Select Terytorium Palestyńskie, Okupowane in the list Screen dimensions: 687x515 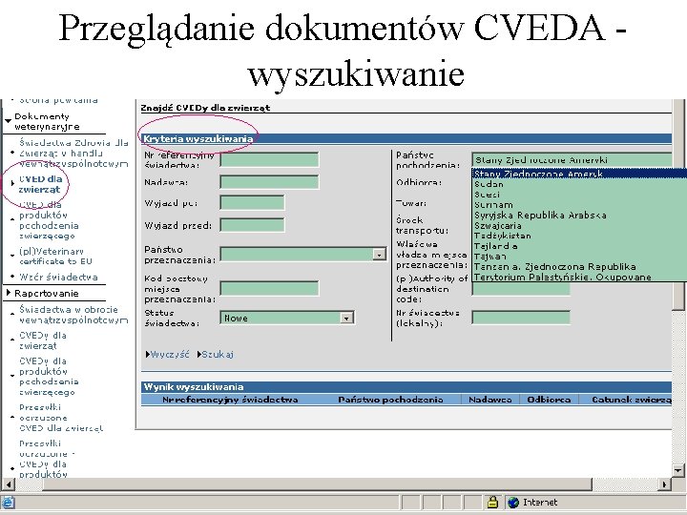580,277
